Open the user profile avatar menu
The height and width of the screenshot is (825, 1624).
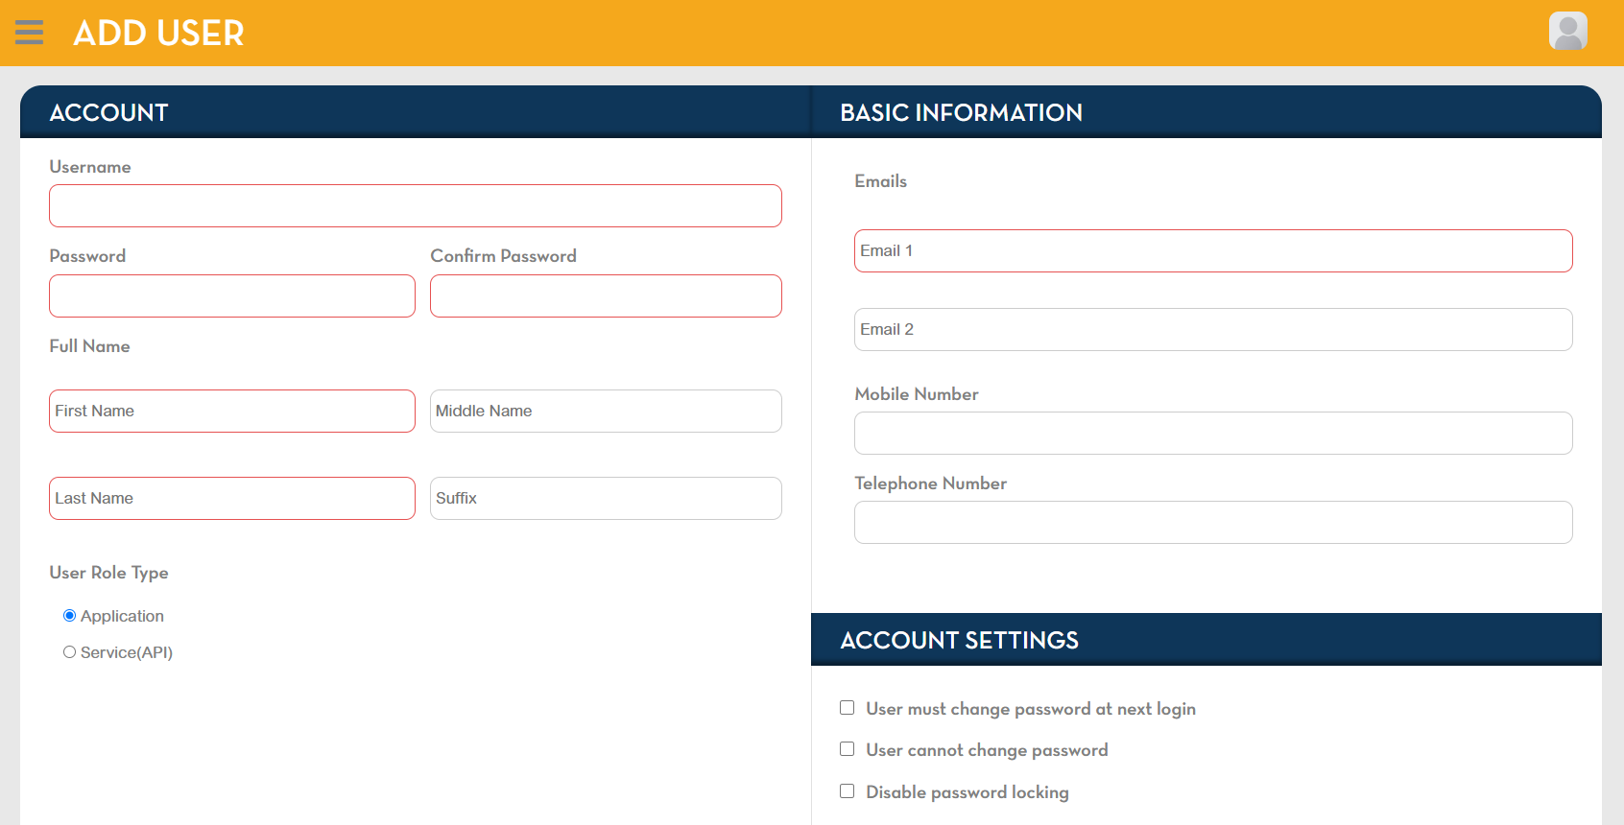(x=1567, y=31)
